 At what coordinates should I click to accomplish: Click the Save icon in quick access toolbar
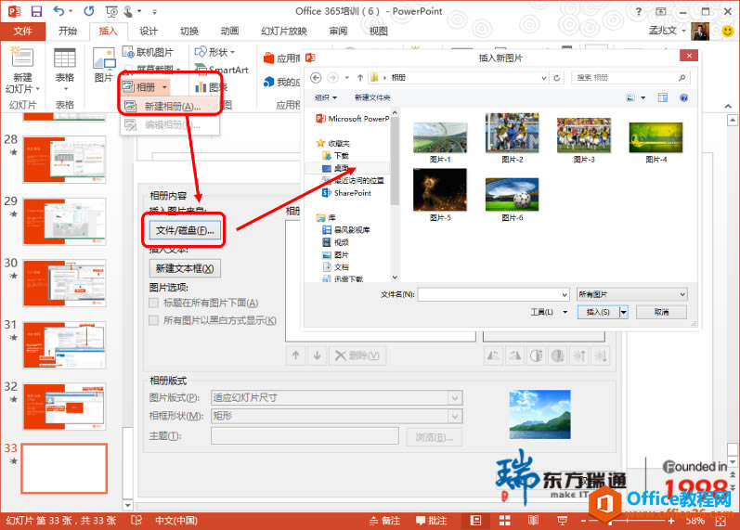point(36,11)
